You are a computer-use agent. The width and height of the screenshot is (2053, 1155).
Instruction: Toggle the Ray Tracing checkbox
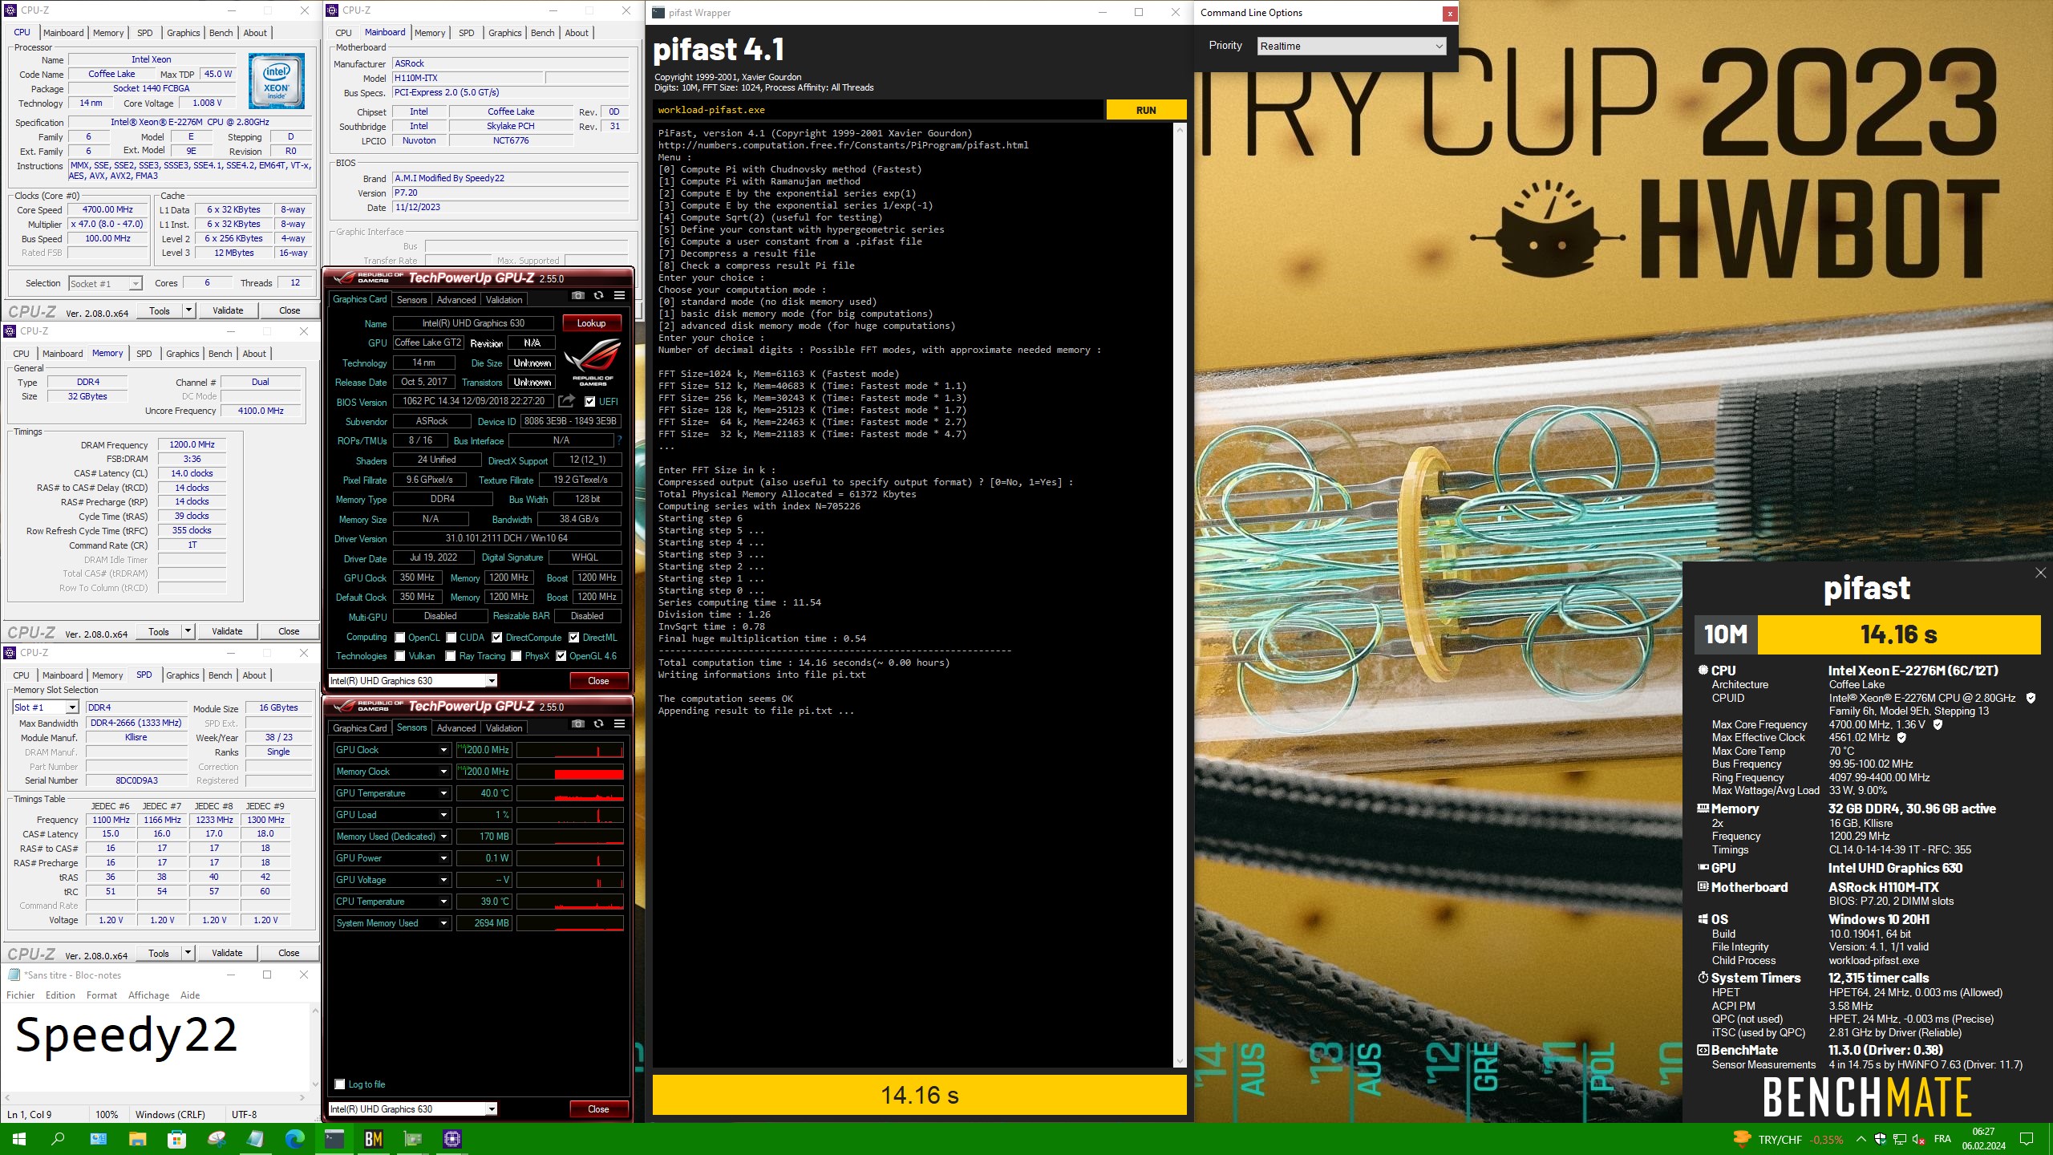click(451, 655)
